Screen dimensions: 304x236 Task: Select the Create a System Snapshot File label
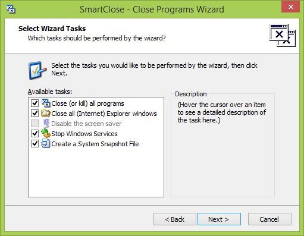point(95,144)
